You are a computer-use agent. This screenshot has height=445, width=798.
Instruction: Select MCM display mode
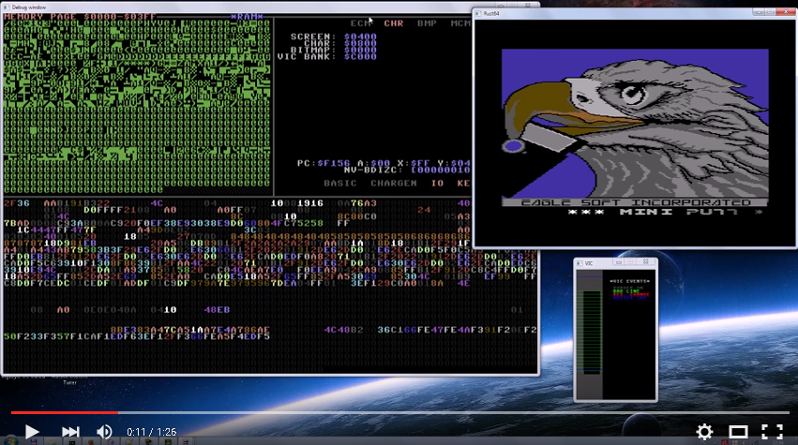click(459, 23)
